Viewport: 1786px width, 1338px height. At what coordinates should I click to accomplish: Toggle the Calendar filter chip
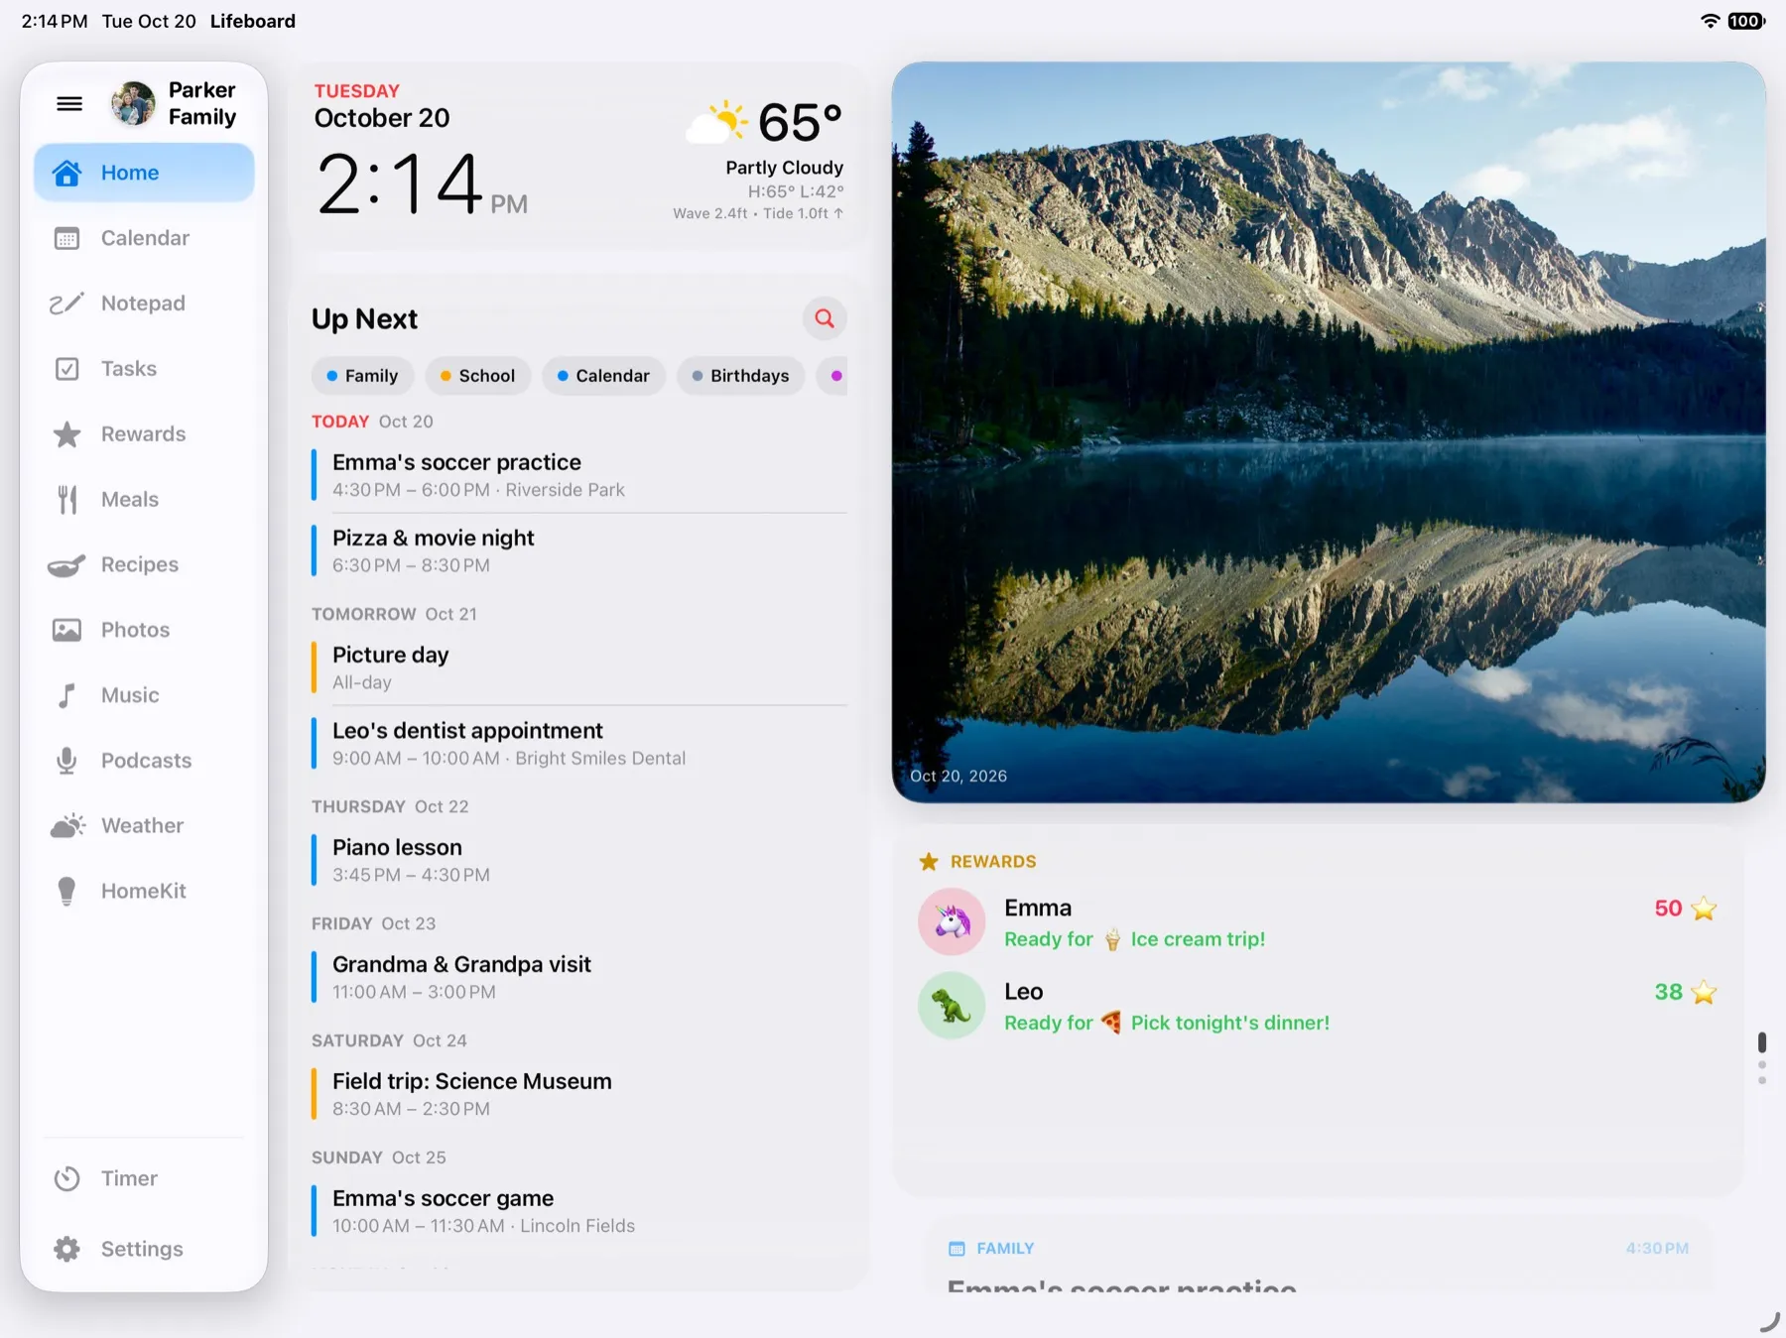pyautogui.click(x=603, y=376)
